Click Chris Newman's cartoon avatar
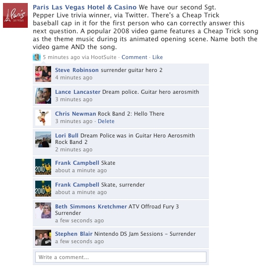Screen dimensions: 264x269 click(x=43, y=118)
